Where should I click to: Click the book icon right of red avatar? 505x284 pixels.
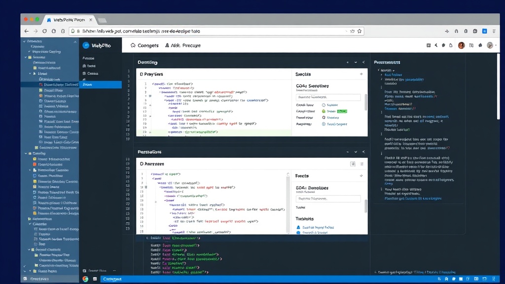pyautogui.click(x=471, y=45)
